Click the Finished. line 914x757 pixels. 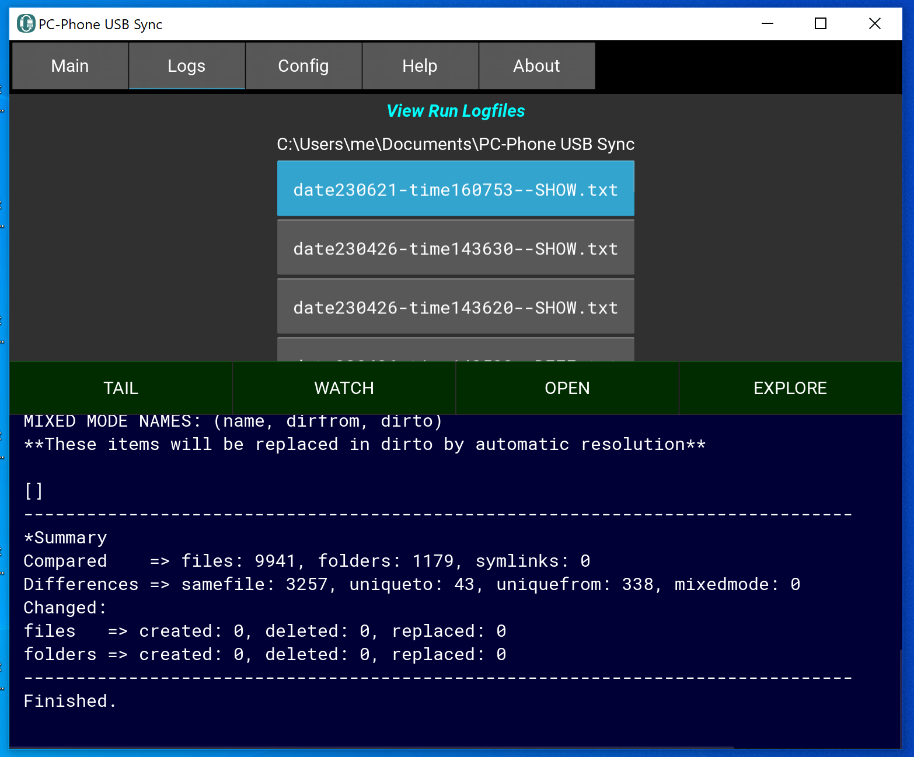tap(70, 701)
